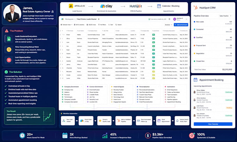Toggle the Email Sequences automation option
This screenshot has width=237, height=142.
tap(165, 90)
